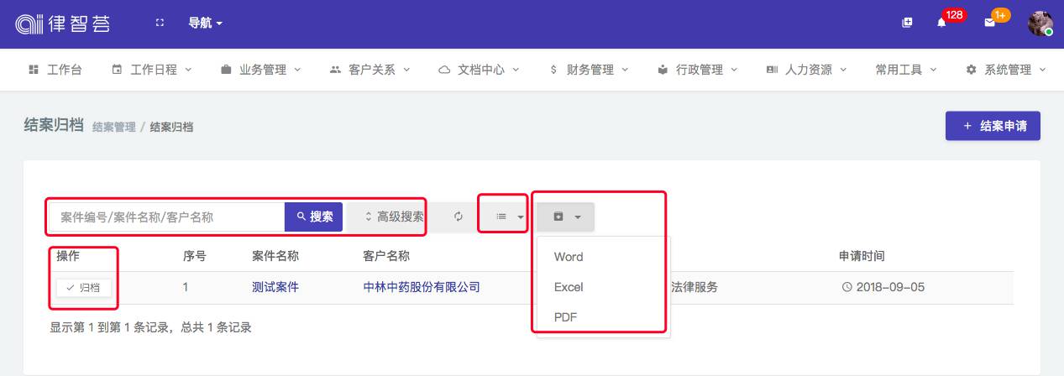This screenshot has height=376, width=1064.
Task: Click the refresh table icon
Action: [x=459, y=217]
